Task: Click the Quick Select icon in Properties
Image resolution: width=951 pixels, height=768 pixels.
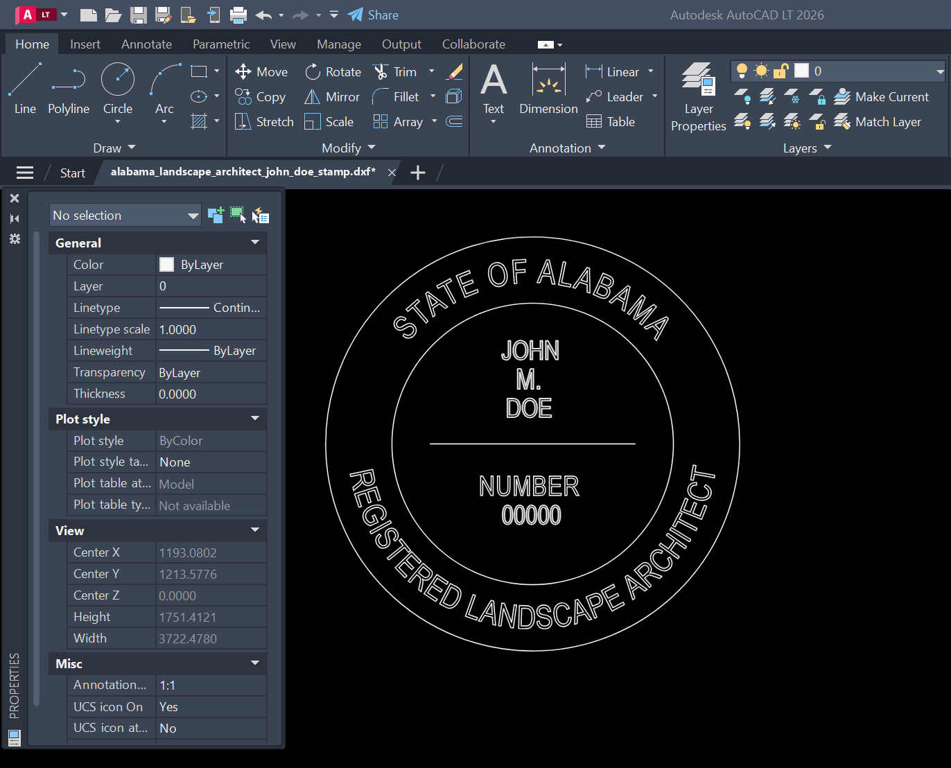Action: coord(260,216)
